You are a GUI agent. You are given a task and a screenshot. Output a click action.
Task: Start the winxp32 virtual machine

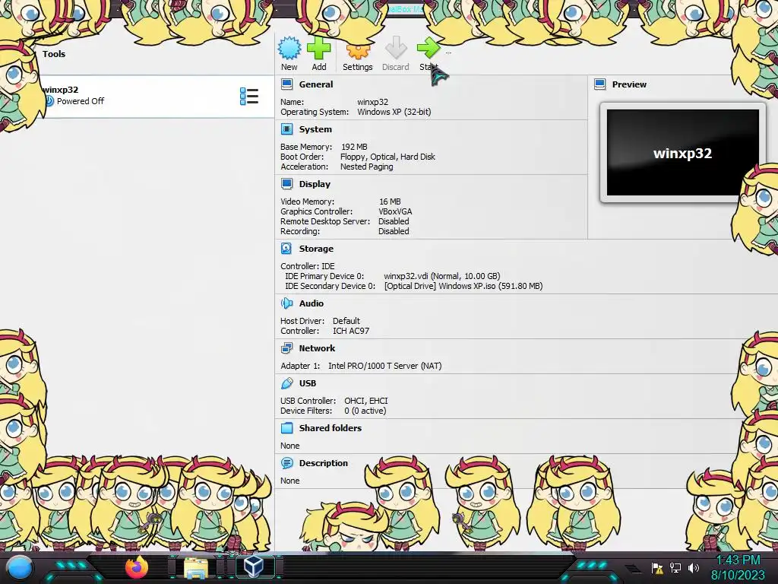coord(429,54)
